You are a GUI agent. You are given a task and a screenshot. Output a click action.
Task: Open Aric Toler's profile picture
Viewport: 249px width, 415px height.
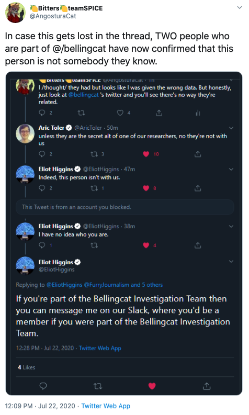25,133
